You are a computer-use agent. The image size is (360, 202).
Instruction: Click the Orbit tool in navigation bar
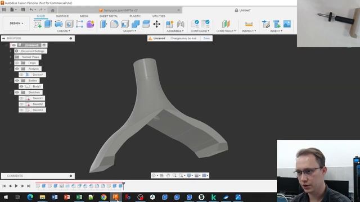[x=154, y=176]
